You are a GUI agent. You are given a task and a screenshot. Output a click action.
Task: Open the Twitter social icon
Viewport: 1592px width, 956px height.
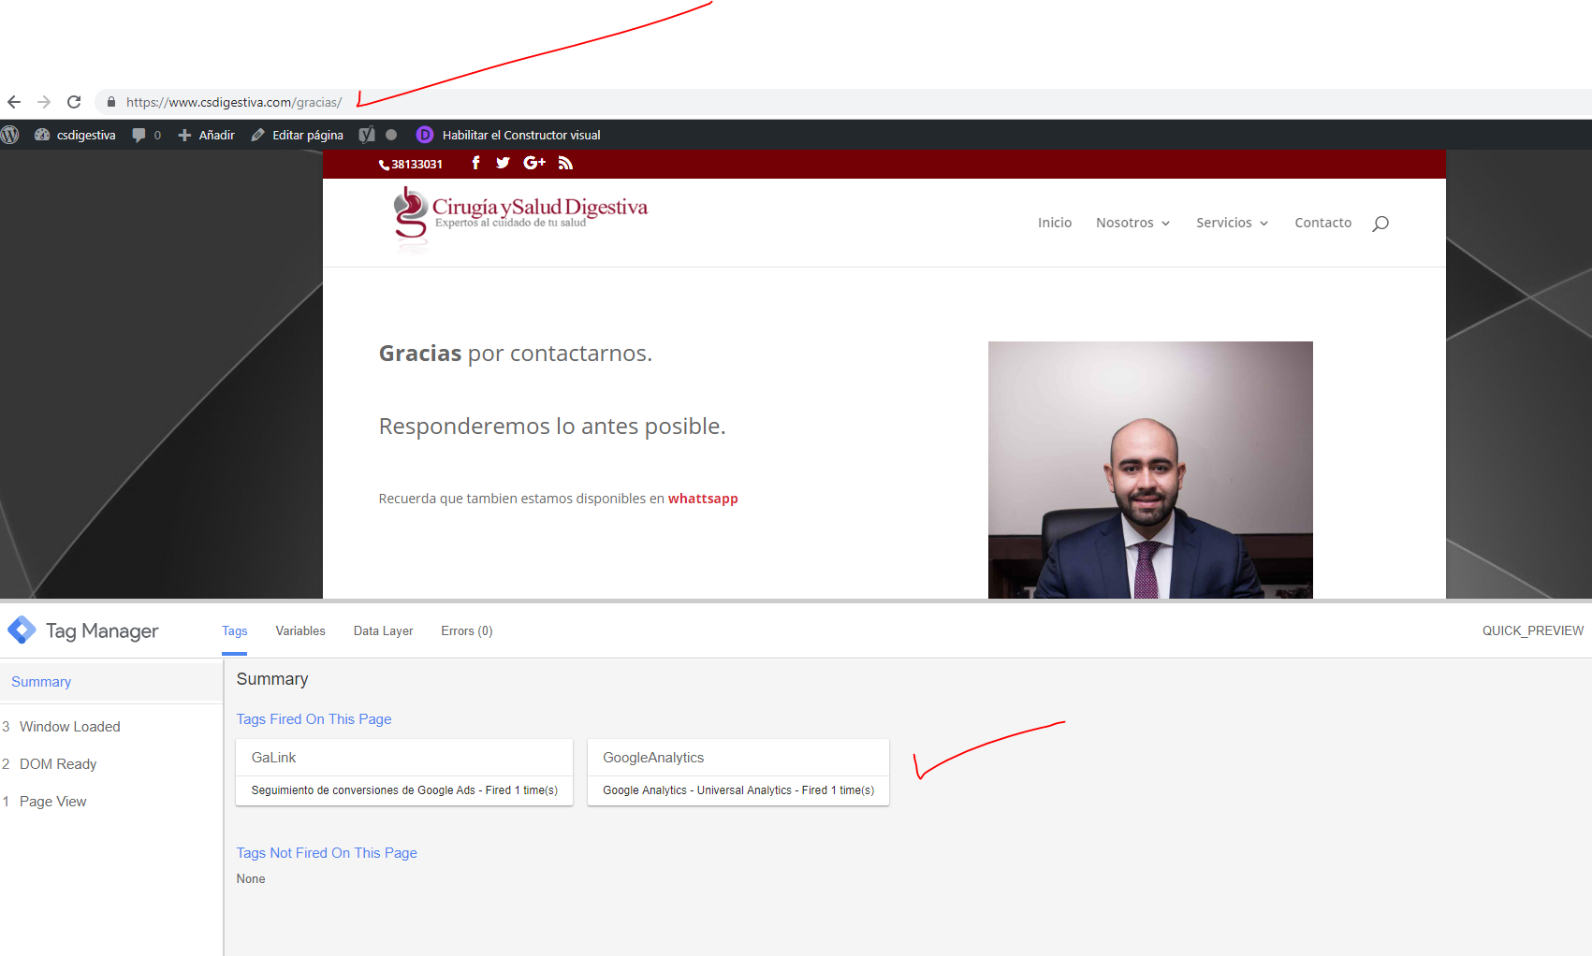503,163
